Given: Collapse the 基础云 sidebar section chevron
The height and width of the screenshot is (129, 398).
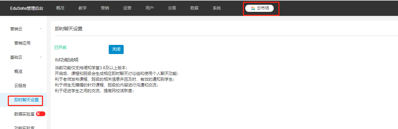Looking at the screenshot, I should 41,57.
